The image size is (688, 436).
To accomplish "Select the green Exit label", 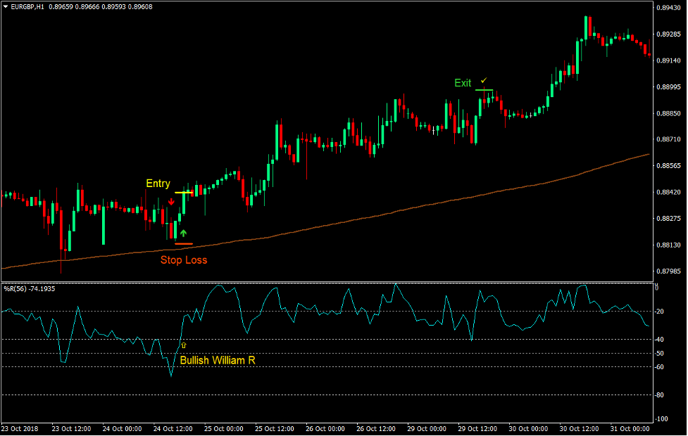I will pos(463,83).
